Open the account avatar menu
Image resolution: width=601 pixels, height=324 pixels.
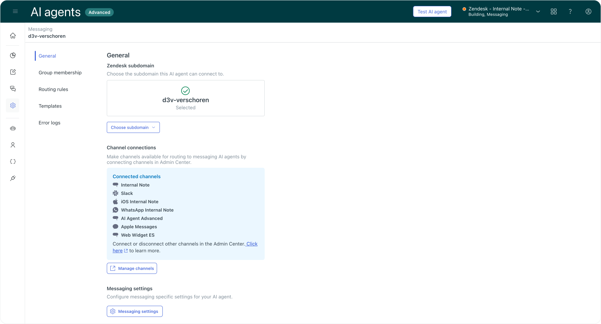click(x=588, y=11)
